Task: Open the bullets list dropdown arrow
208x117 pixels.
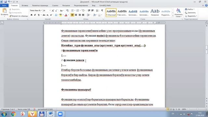Action: tap(75, 10)
